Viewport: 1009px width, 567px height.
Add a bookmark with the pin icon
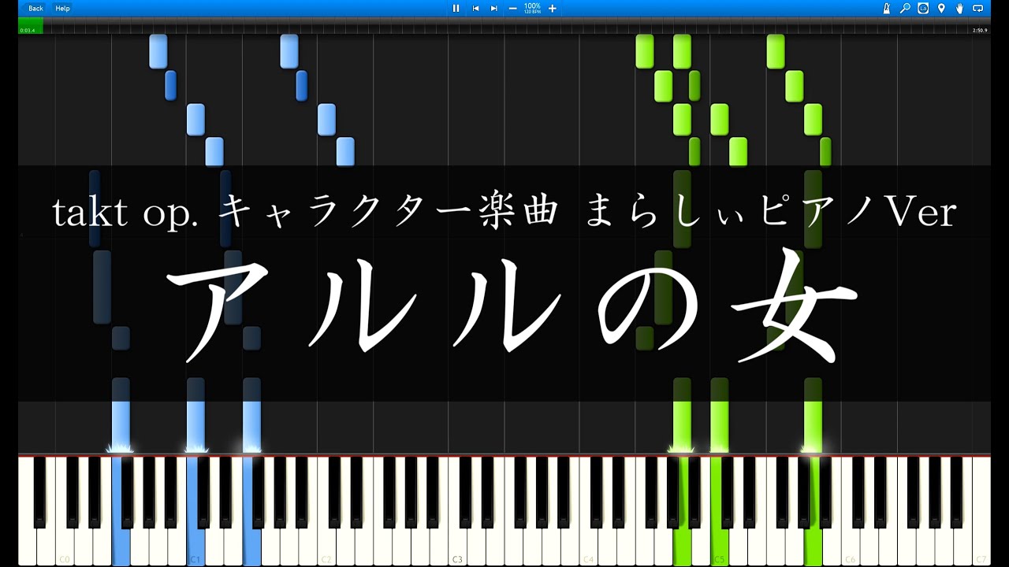[941, 8]
